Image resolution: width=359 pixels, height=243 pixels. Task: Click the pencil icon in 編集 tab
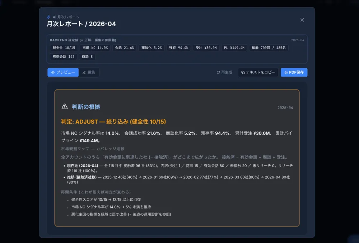(x=84, y=72)
